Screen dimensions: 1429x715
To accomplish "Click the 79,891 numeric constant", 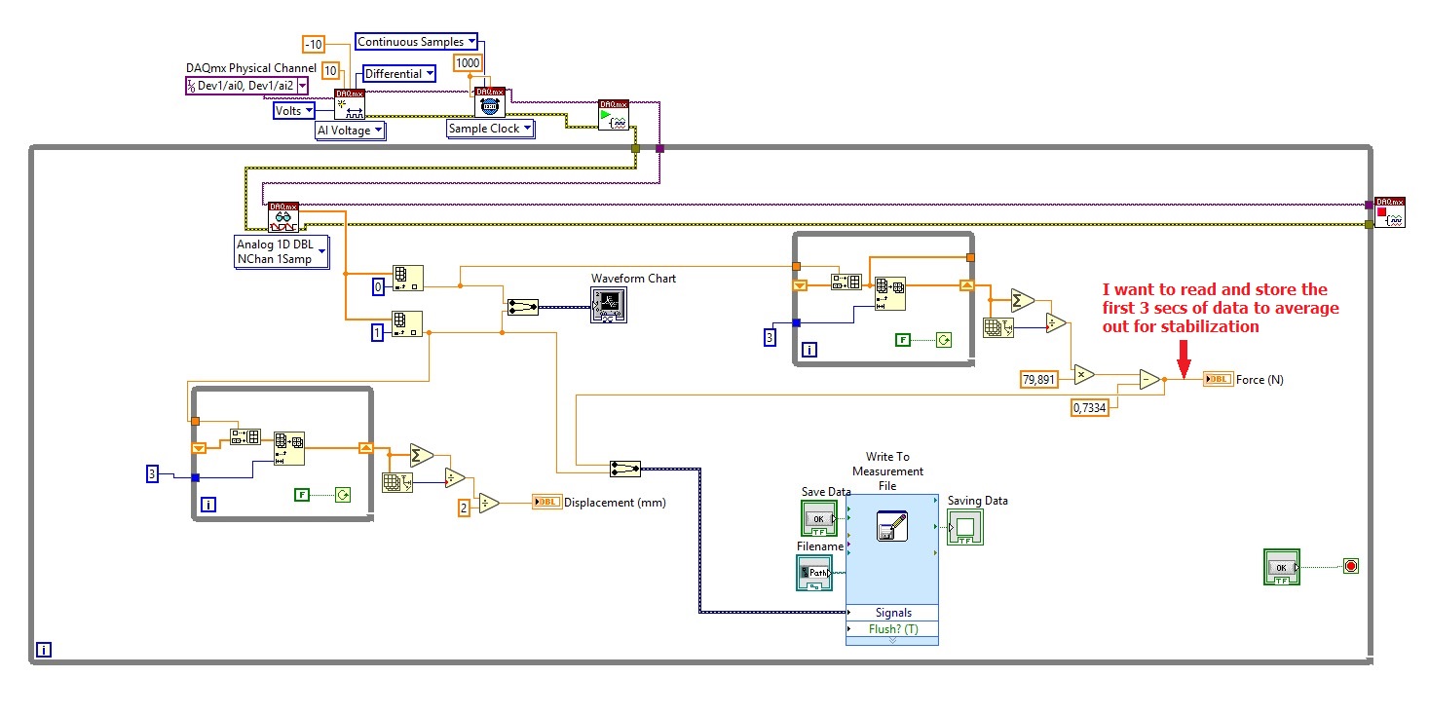I will tap(1040, 379).
